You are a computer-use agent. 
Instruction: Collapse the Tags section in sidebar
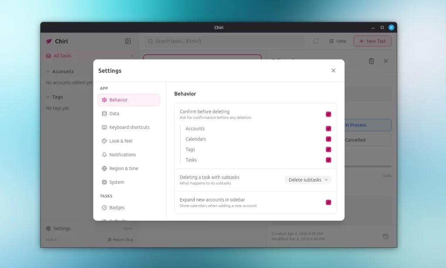48,97
